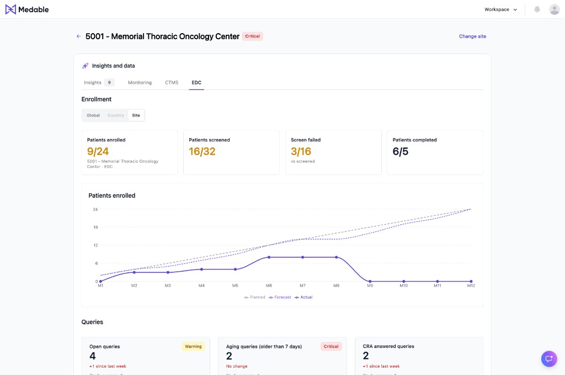Click the Medable logo icon
This screenshot has width=565, height=375.
tap(10, 9)
